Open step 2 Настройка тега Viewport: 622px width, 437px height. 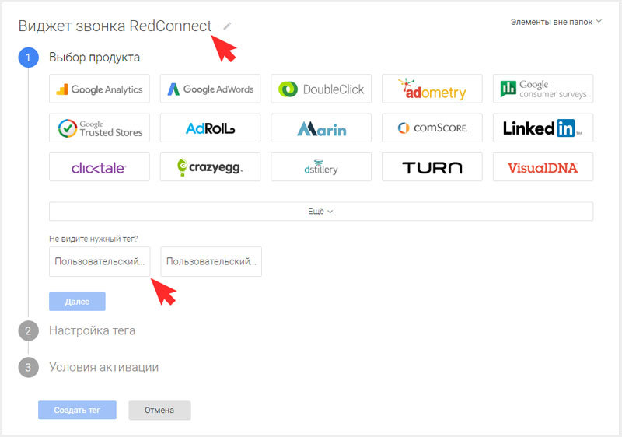point(92,330)
